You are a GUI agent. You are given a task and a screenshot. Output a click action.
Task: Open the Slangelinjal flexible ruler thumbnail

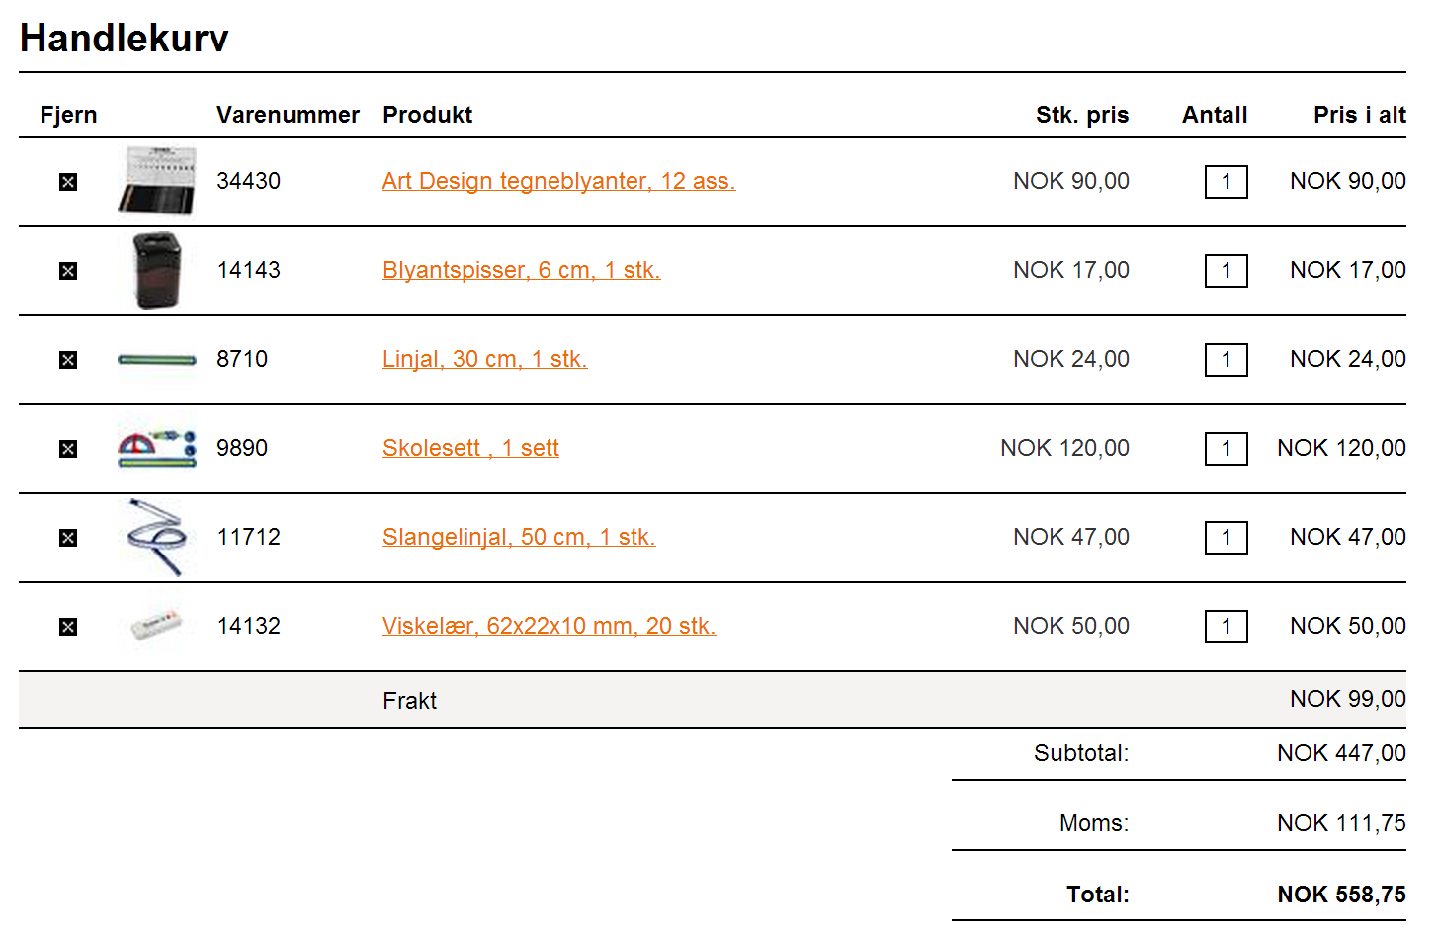157,537
